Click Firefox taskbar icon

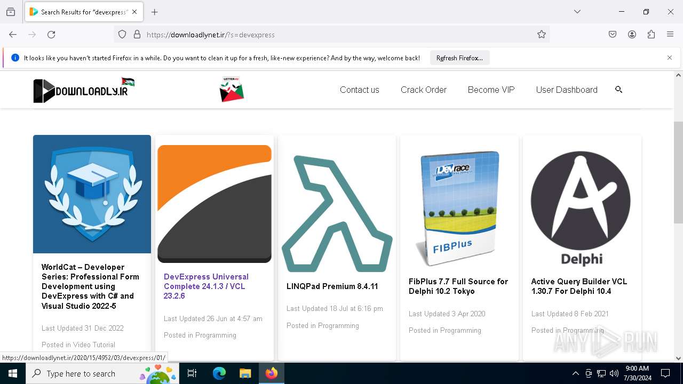[272, 373]
